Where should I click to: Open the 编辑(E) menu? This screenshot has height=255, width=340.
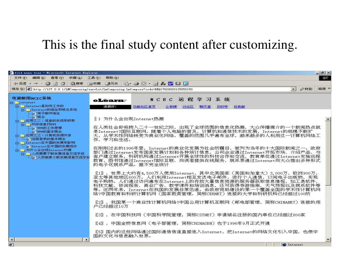[39, 78]
